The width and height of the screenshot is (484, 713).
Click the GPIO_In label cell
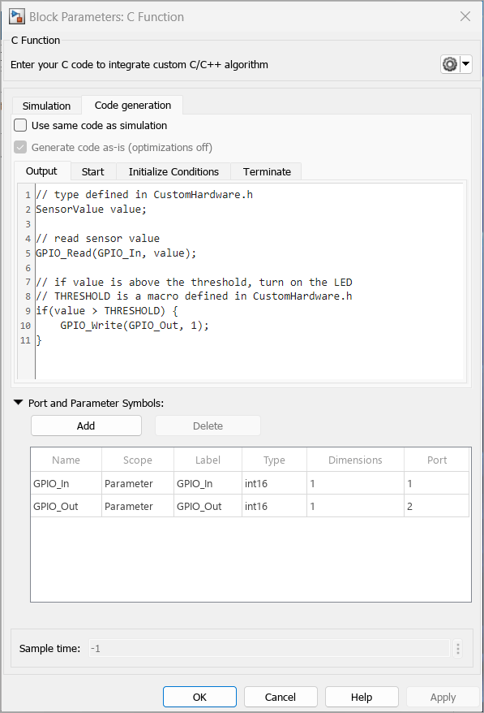(x=208, y=483)
